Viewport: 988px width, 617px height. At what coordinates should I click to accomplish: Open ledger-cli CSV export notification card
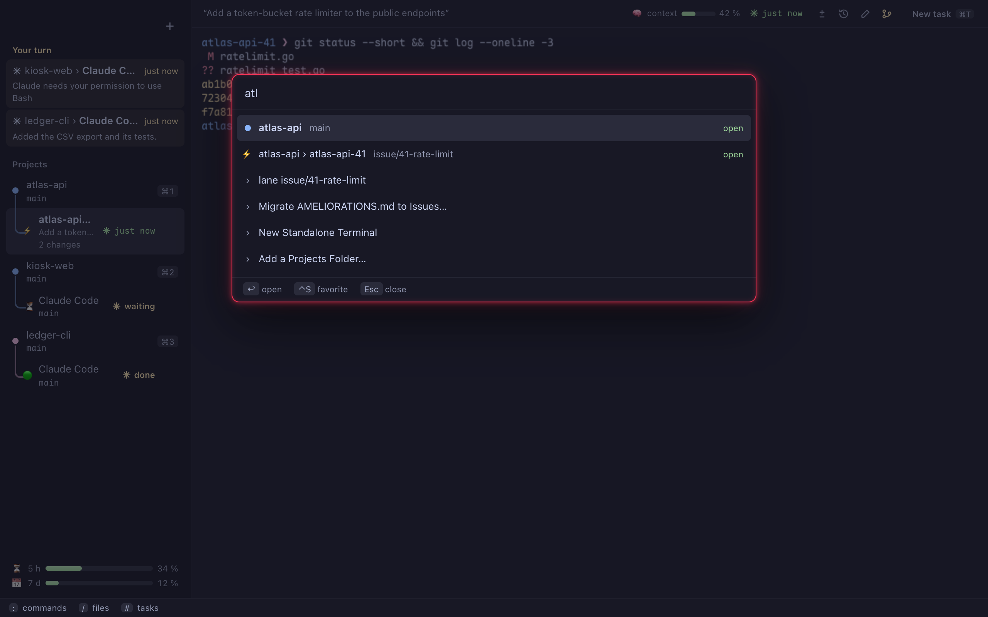point(95,128)
